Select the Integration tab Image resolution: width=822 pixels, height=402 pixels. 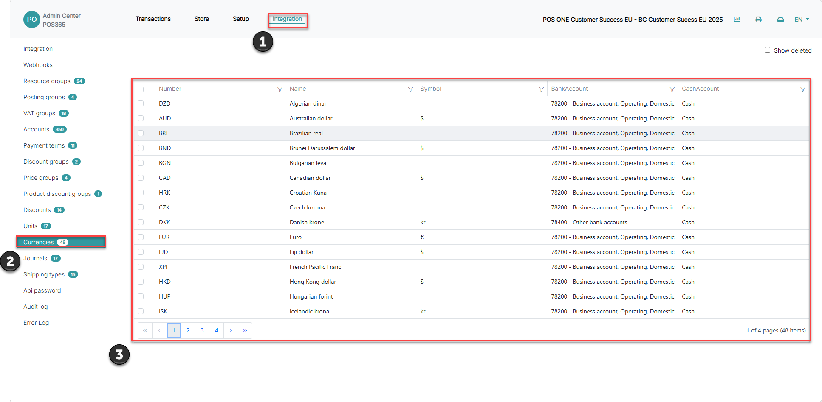click(288, 19)
